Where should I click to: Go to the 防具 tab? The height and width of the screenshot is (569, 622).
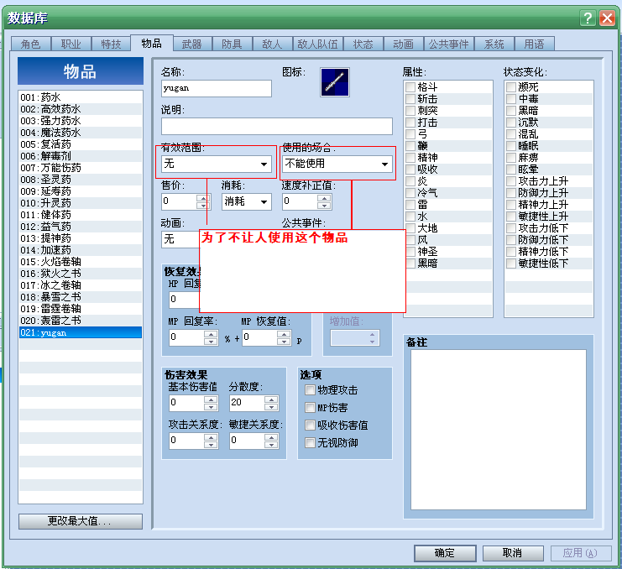coord(232,44)
